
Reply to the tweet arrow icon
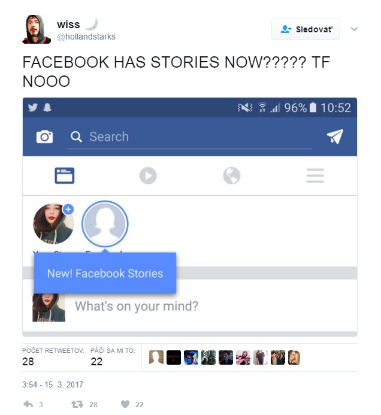point(28,404)
